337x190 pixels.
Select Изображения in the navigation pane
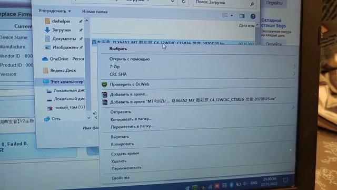click(x=65, y=47)
